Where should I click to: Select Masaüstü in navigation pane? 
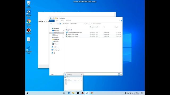57,31
